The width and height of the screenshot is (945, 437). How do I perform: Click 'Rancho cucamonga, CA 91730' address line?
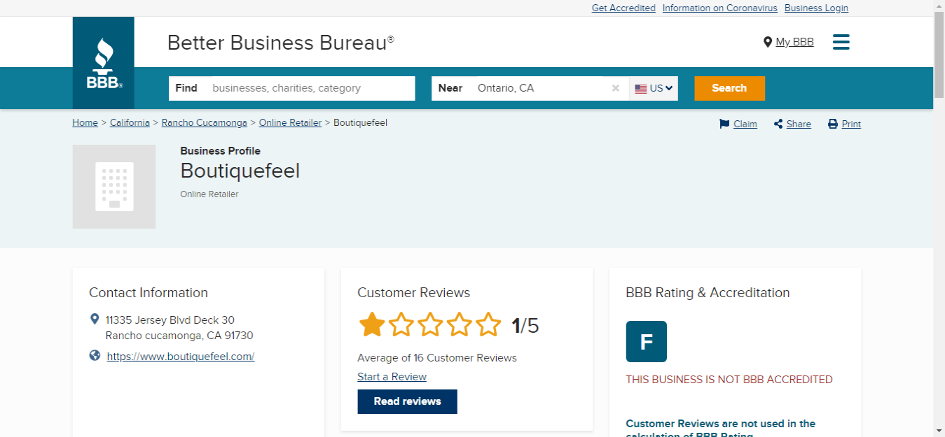pos(179,336)
